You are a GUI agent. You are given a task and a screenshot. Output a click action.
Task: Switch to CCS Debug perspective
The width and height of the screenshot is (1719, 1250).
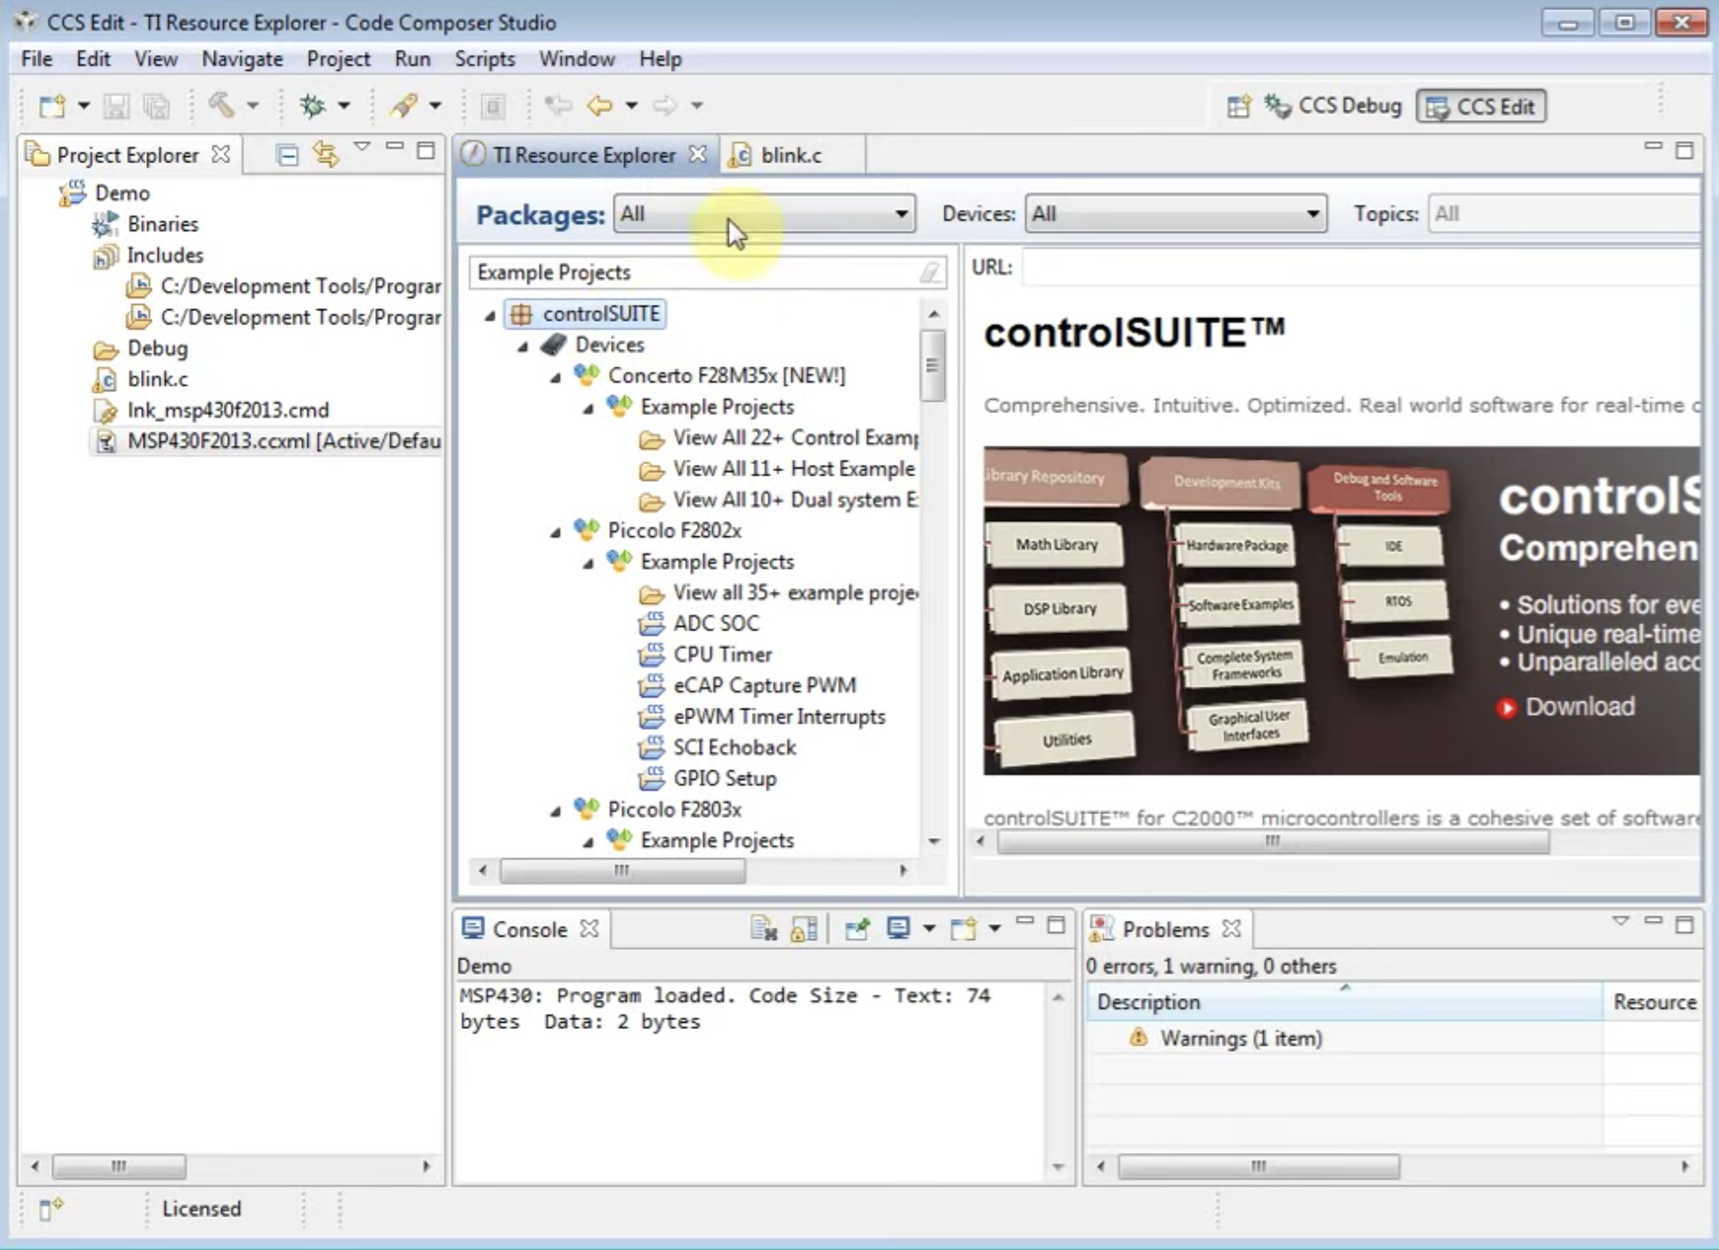coord(1333,106)
